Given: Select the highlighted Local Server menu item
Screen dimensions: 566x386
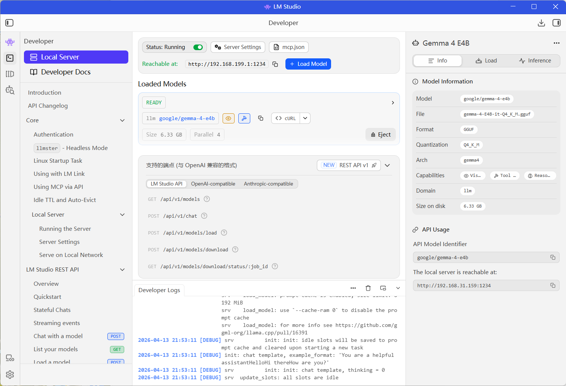Looking at the screenshot, I should coord(76,57).
